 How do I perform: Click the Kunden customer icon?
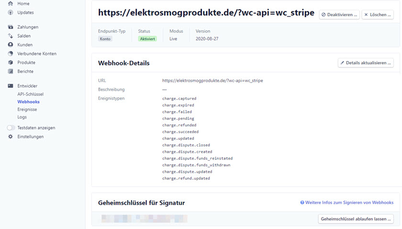point(10,45)
